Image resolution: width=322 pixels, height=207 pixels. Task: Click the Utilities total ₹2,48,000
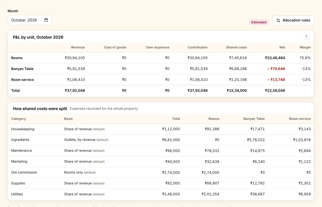(x=171, y=194)
